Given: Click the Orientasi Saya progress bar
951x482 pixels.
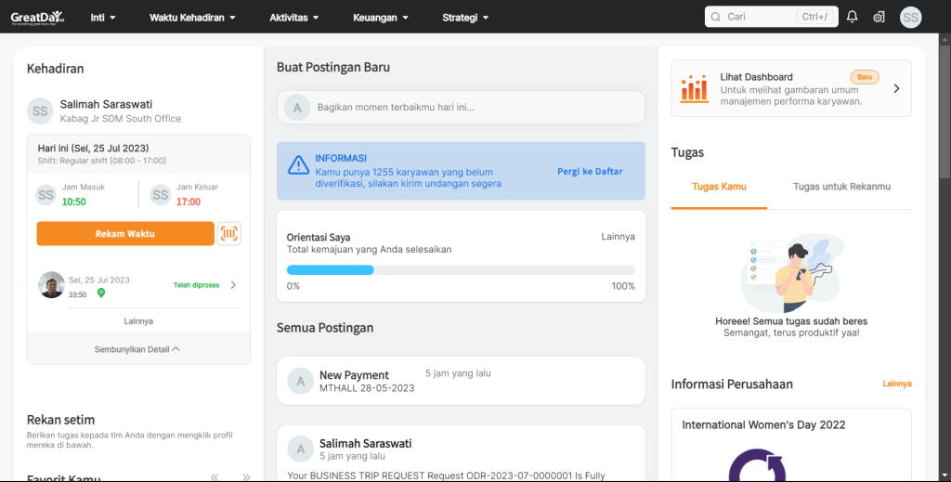Looking at the screenshot, I should [461, 269].
